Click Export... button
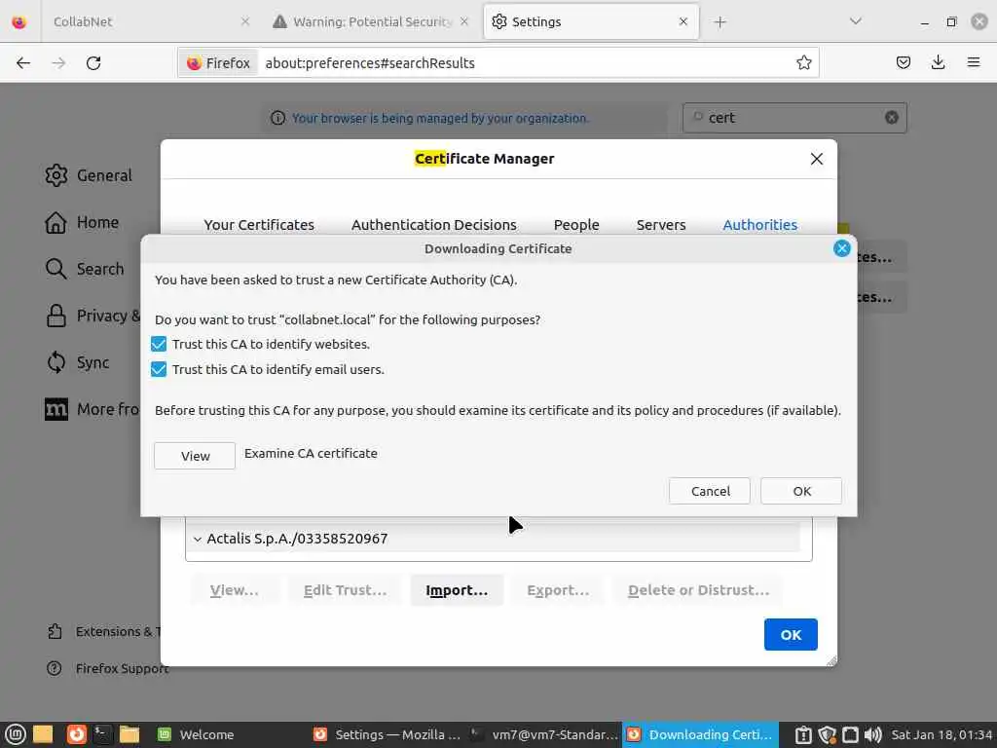997x748 pixels. [558, 590]
